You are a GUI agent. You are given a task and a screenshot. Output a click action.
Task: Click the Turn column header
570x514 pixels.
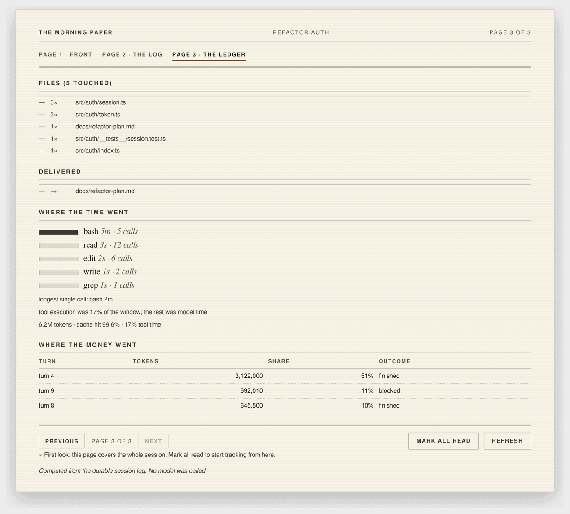coord(48,361)
